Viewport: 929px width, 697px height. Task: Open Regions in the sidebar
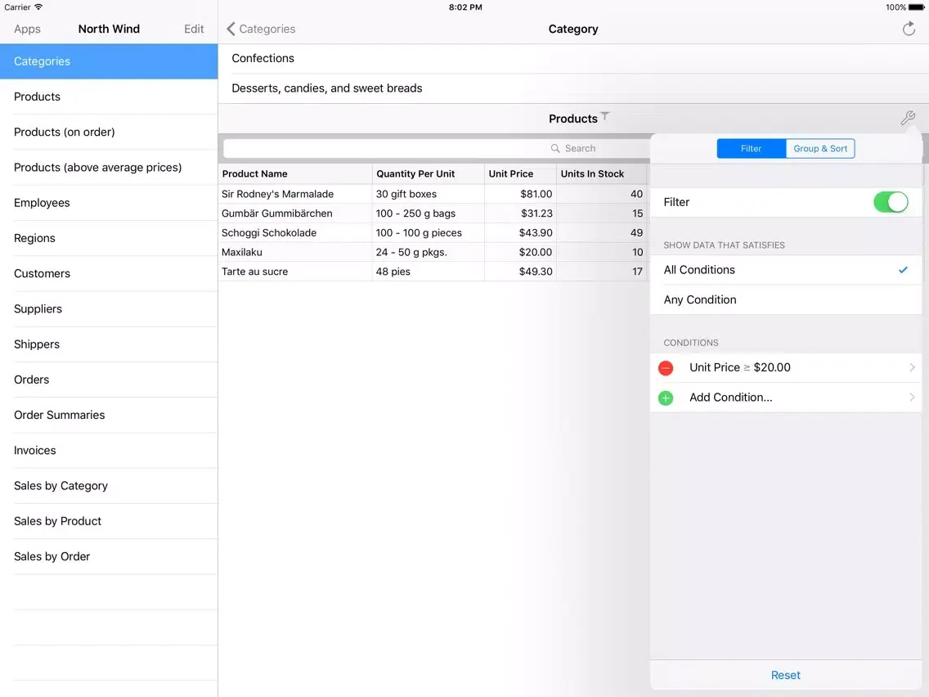[109, 238]
